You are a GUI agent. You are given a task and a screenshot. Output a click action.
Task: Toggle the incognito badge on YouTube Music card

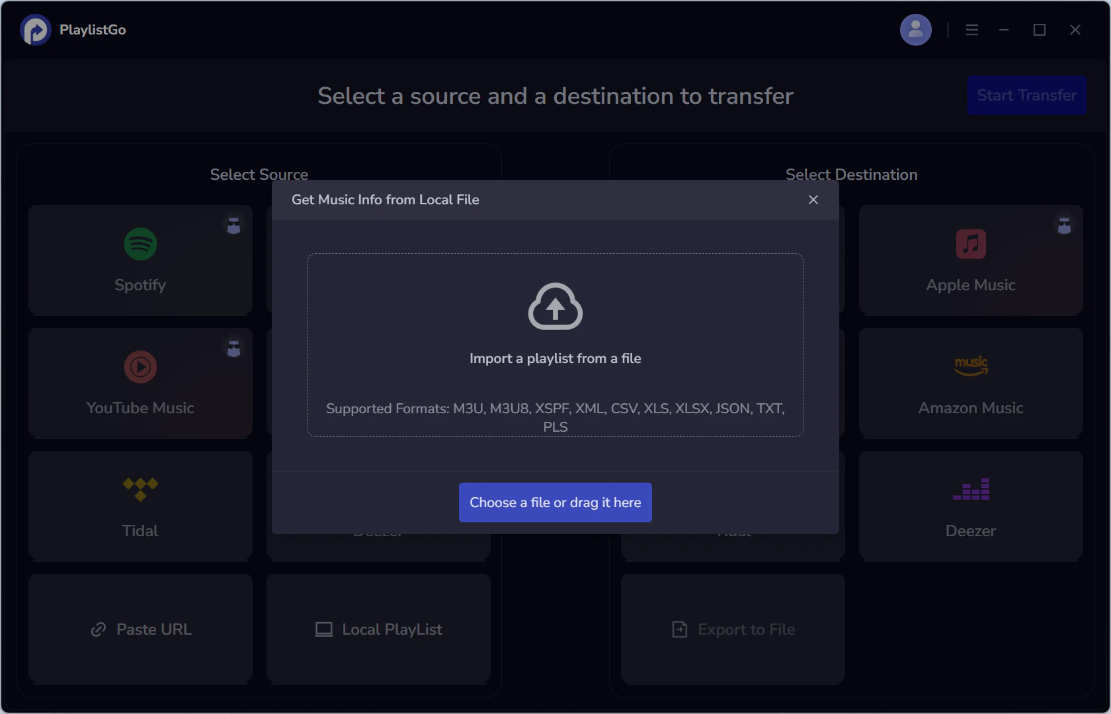(233, 348)
